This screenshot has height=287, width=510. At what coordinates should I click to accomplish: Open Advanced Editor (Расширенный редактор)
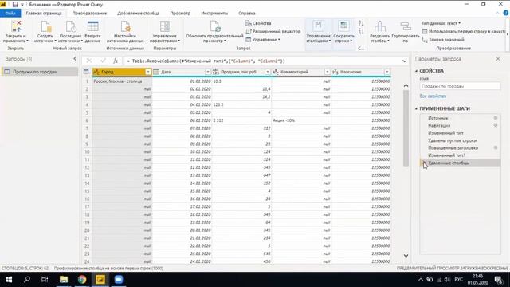pos(273,32)
